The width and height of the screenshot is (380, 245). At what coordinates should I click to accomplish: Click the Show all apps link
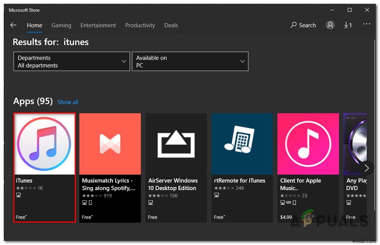click(x=68, y=102)
